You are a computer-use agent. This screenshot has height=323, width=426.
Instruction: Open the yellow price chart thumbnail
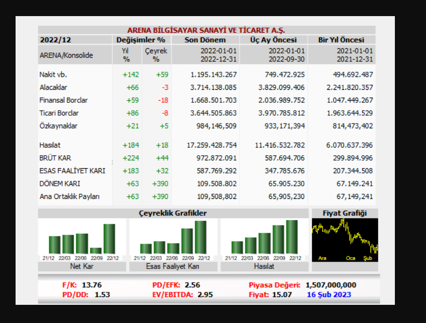(345, 240)
